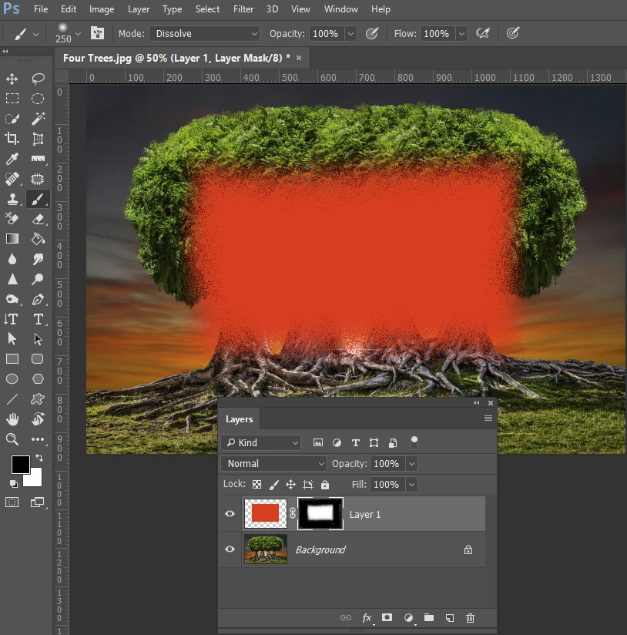The height and width of the screenshot is (635, 627).
Task: Select the Layers panel tab
Action: click(240, 419)
